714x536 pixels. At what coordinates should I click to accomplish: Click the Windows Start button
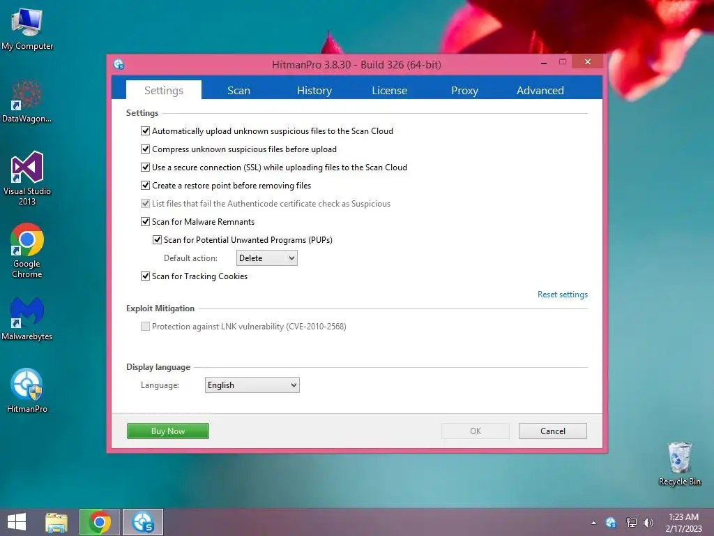17,522
